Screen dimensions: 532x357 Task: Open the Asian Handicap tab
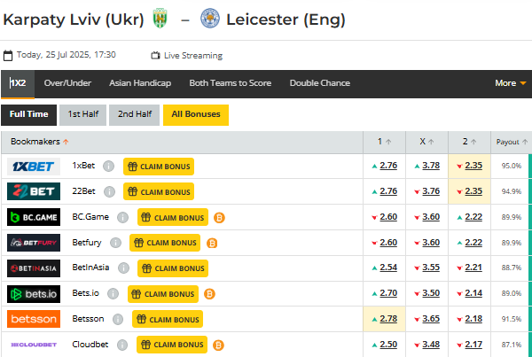[140, 83]
